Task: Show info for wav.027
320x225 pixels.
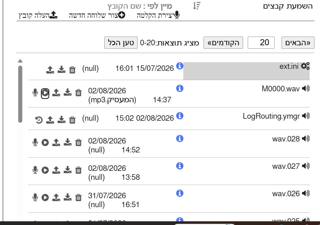Action: click(x=180, y=166)
